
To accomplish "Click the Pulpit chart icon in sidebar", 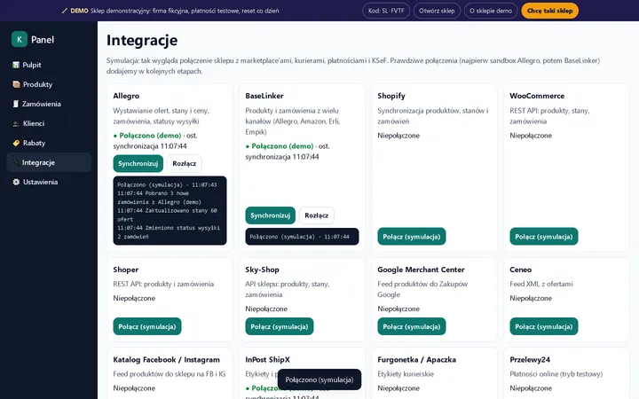I will [16, 65].
